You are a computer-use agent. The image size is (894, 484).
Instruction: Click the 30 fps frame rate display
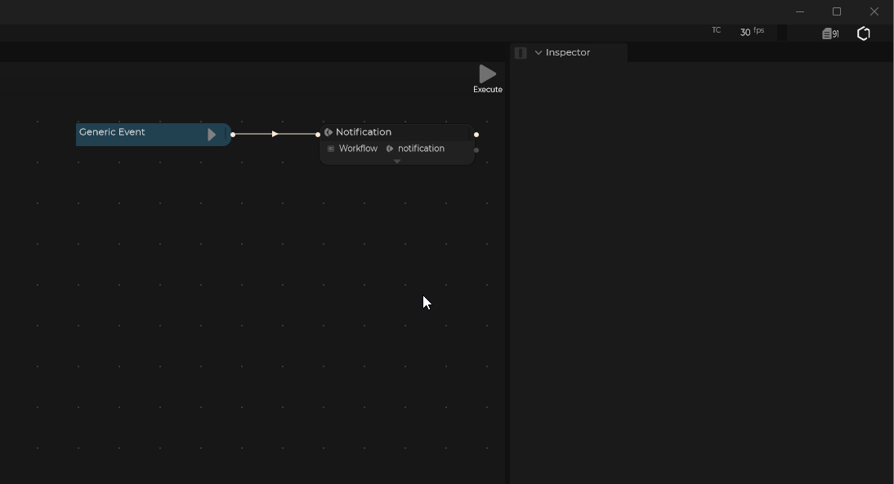tap(752, 32)
